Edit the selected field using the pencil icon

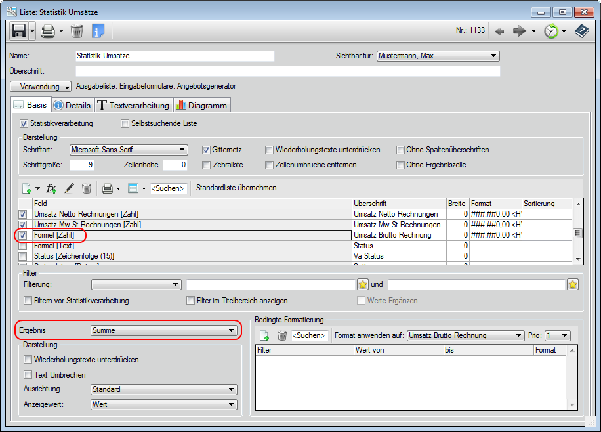tap(70, 188)
